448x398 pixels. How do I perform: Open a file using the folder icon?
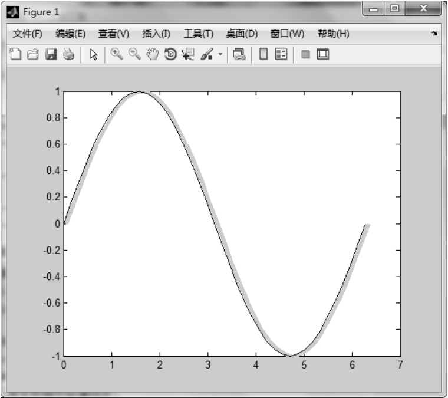[33, 55]
